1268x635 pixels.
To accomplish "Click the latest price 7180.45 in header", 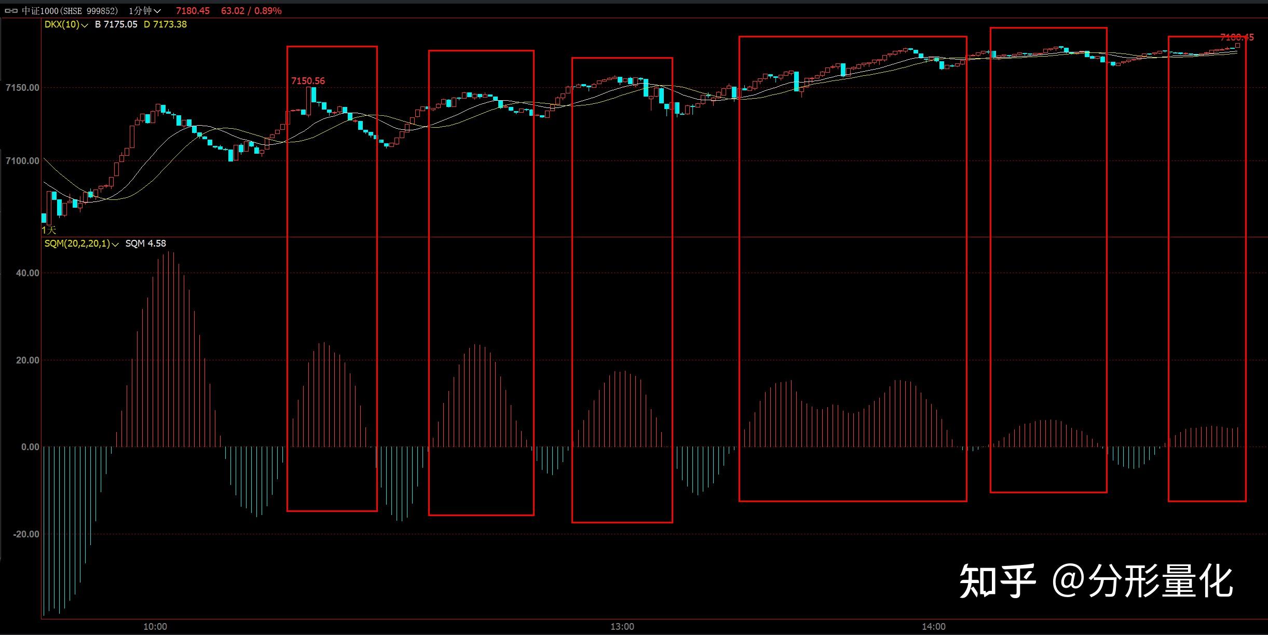I will [x=193, y=11].
